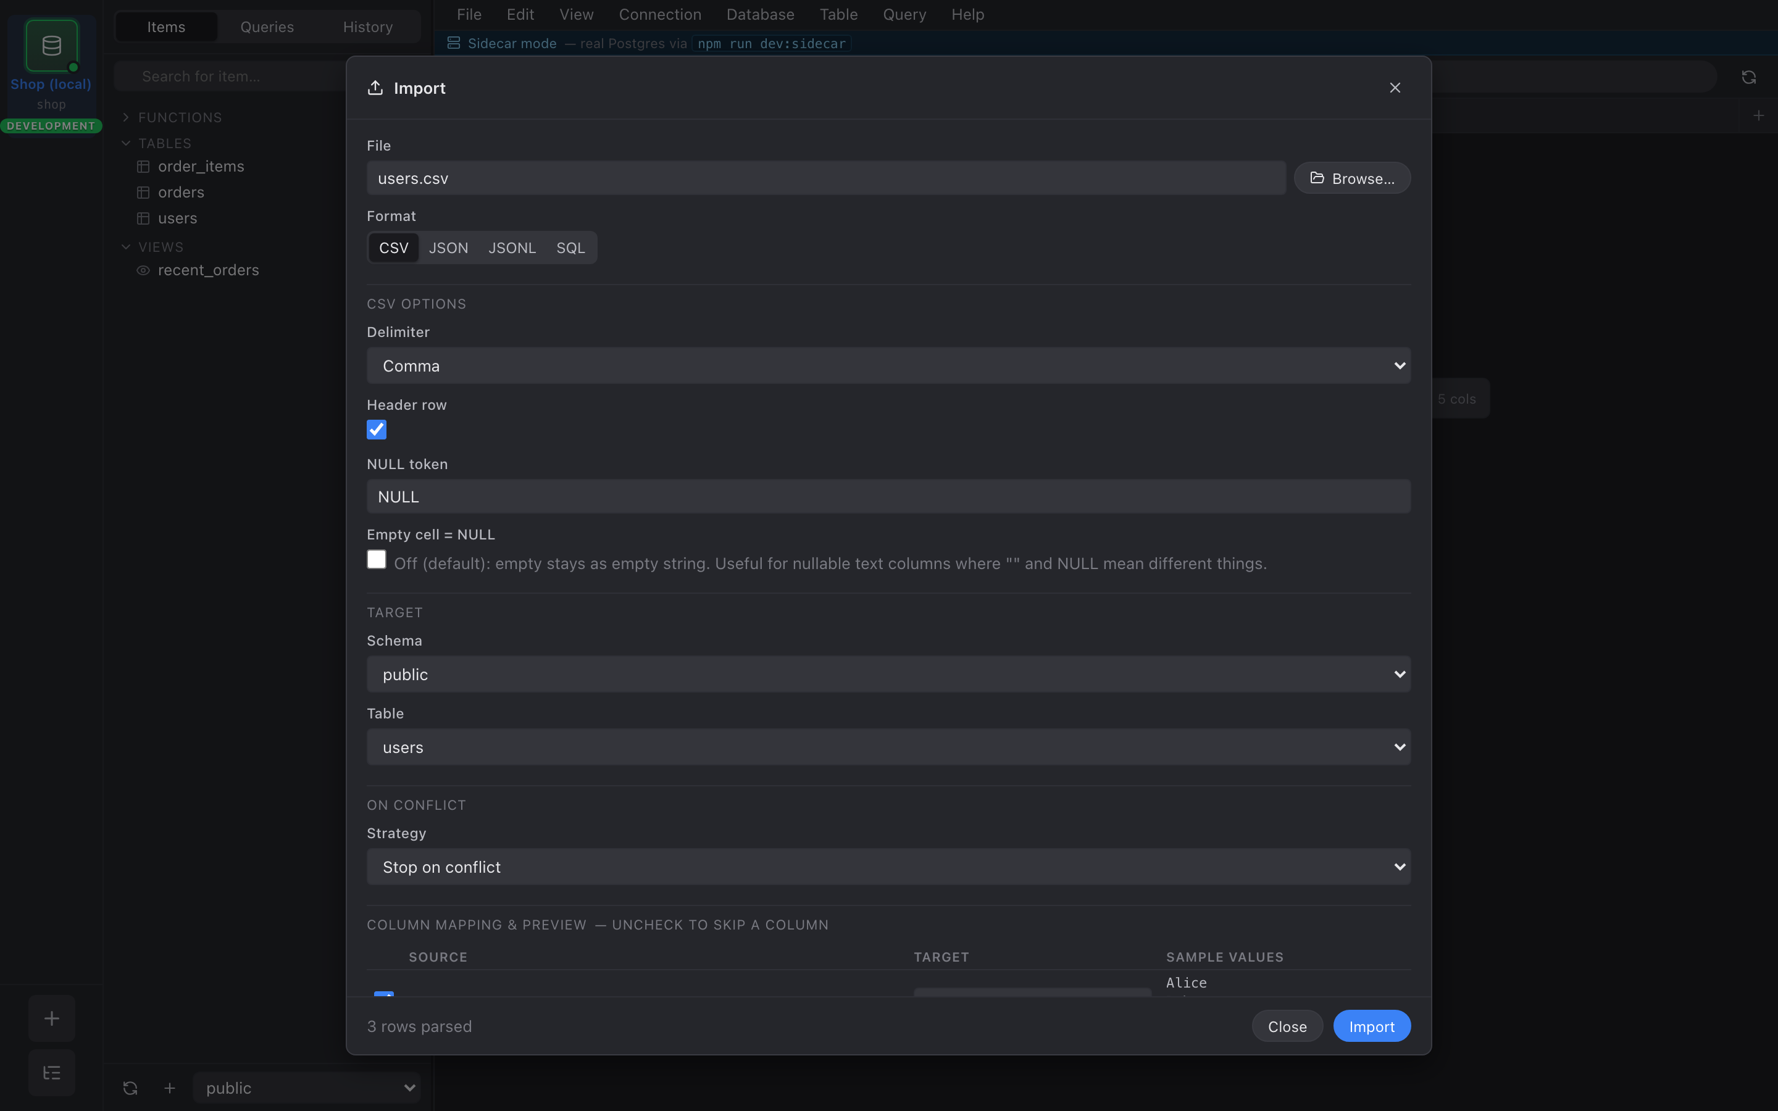Add a new tab with the top-right plus
Image resolution: width=1778 pixels, height=1111 pixels.
1758,115
